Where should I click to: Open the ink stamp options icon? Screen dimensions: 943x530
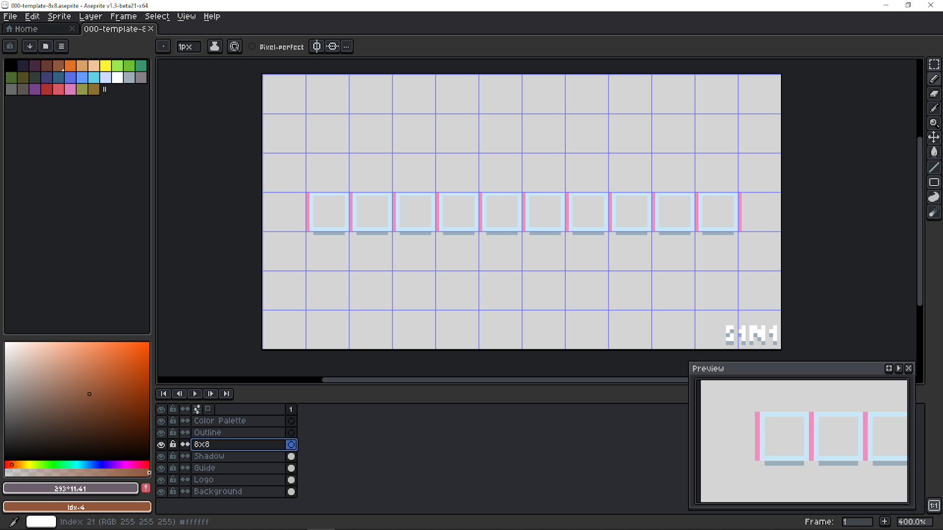pyautogui.click(x=215, y=47)
